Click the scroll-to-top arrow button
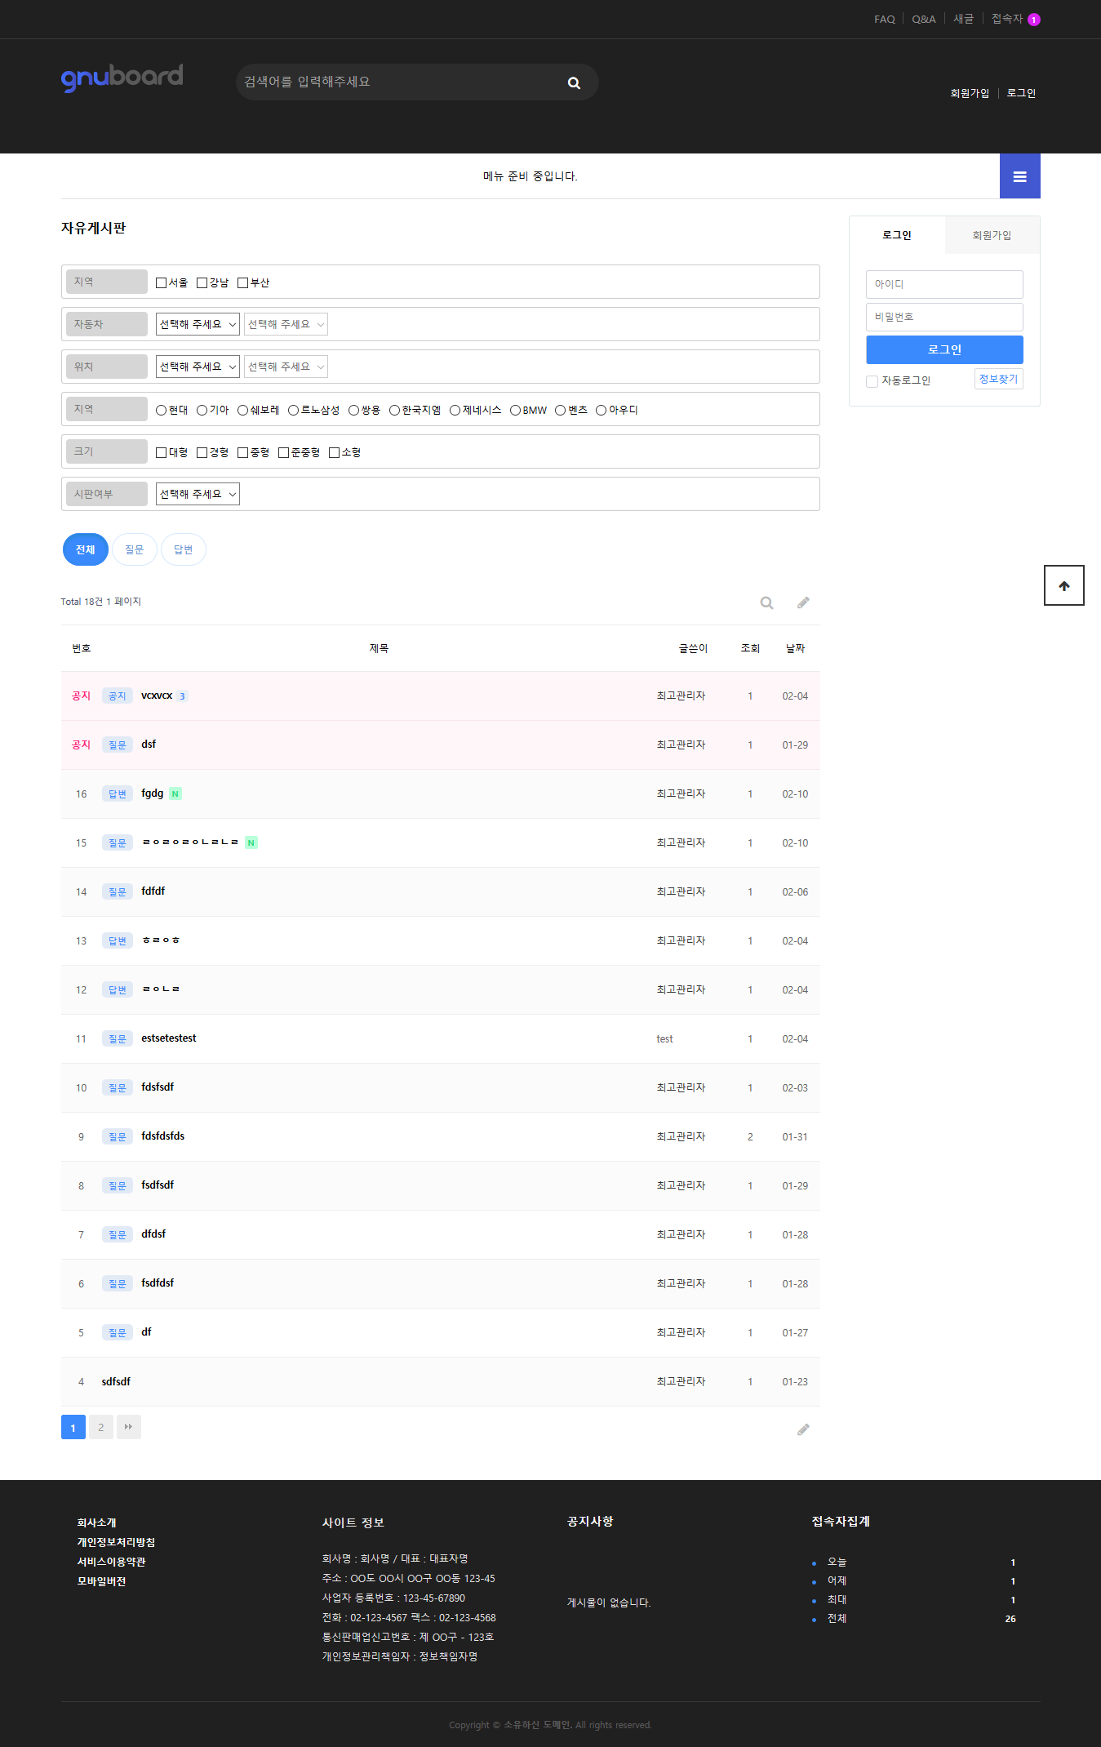 1063,585
